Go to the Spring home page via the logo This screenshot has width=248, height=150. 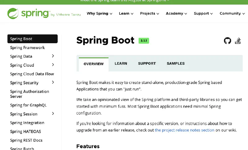(44, 14)
